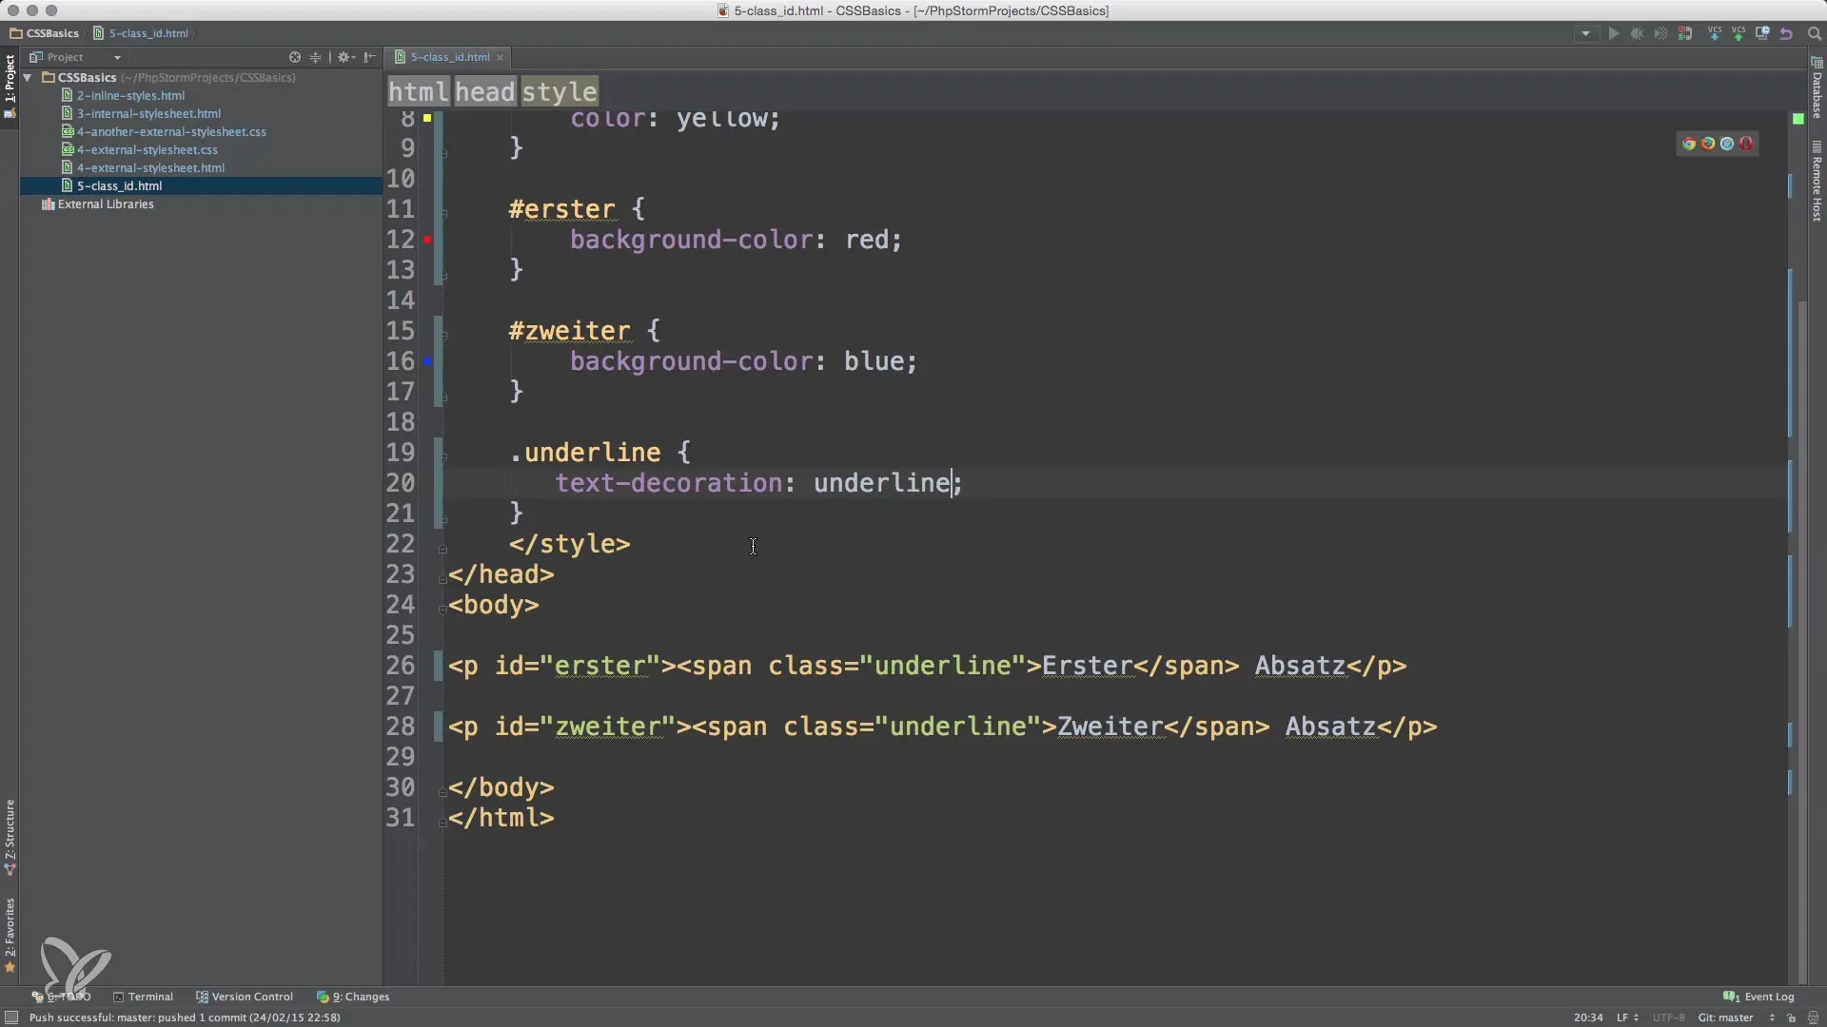Open the 2: Favorites side tab
The width and height of the screenshot is (1827, 1027).
10,935
